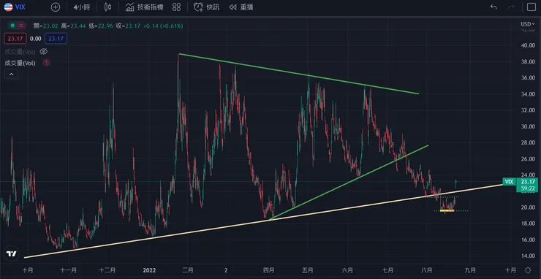Click the VIX 23.17 price label on the price axis
This screenshot has width=541, height=279.
(519, 181)
